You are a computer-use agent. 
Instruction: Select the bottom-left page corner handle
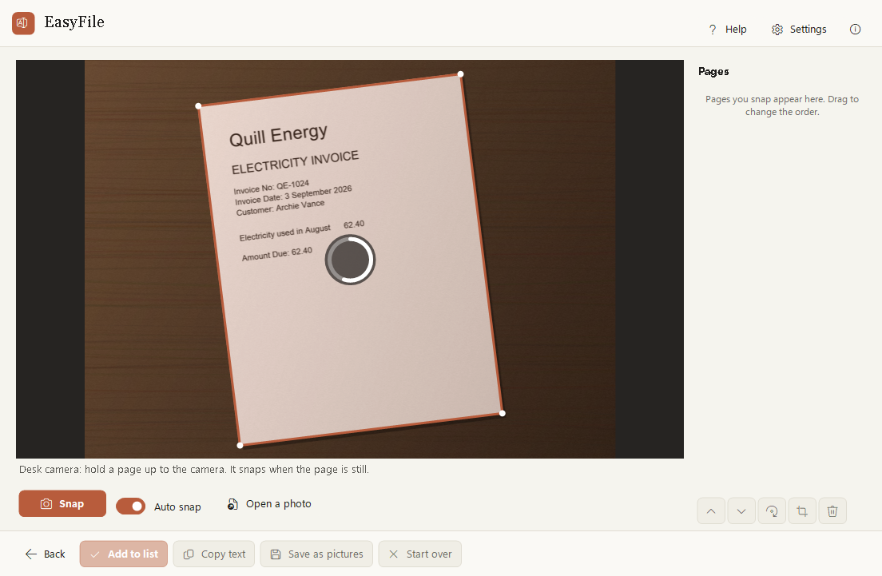[240, 446]
